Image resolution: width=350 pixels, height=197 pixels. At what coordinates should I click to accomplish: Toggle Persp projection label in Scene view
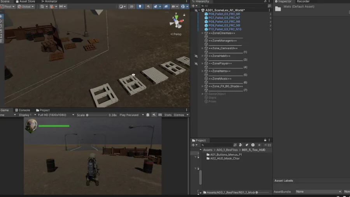pos(176,34)
